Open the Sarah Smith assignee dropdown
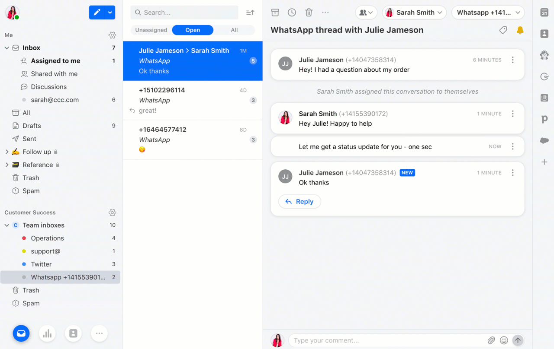554x349 pixels. (414, 13)
